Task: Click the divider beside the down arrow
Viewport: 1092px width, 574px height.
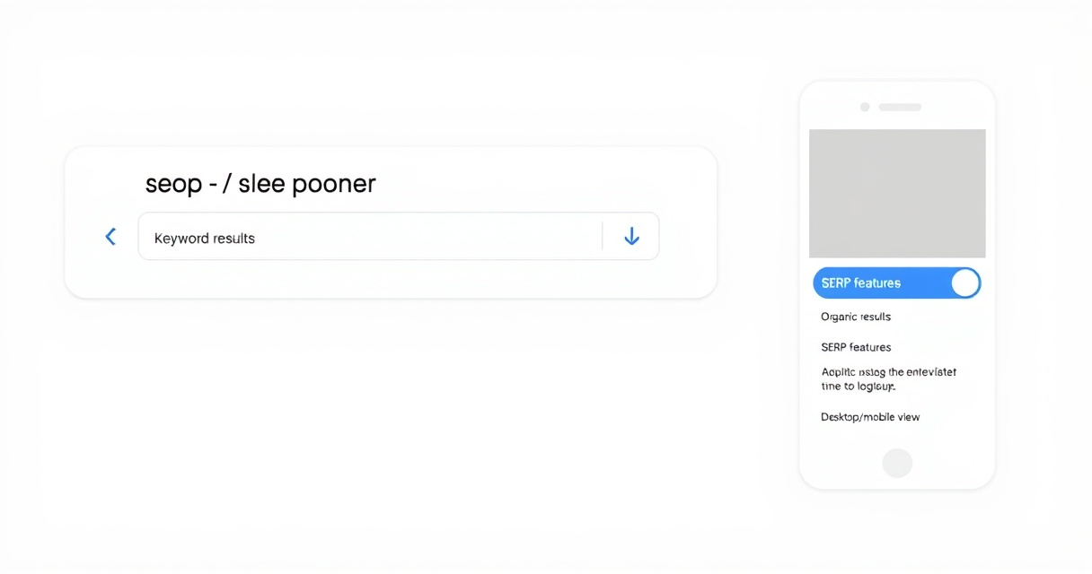Action: pos(602,236)
